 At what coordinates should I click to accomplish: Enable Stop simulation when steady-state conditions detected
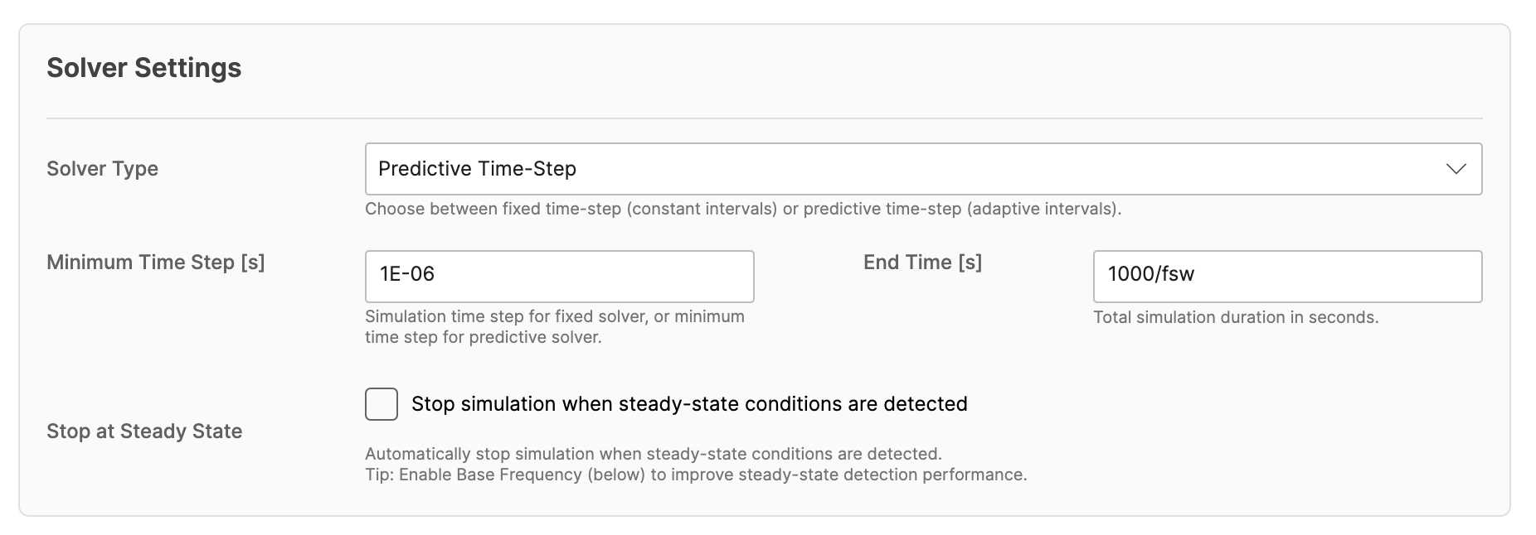coord(381,403)
